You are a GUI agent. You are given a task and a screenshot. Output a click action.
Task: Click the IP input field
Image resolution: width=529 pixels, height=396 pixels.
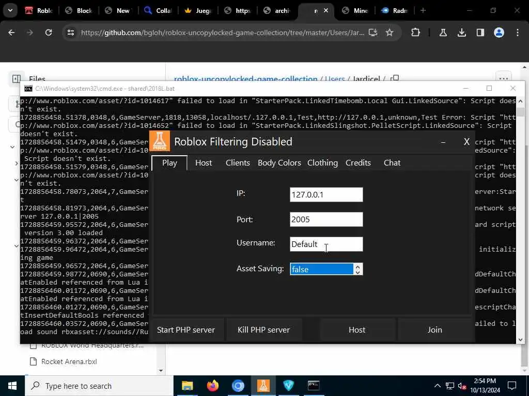(x=326, y=194)
